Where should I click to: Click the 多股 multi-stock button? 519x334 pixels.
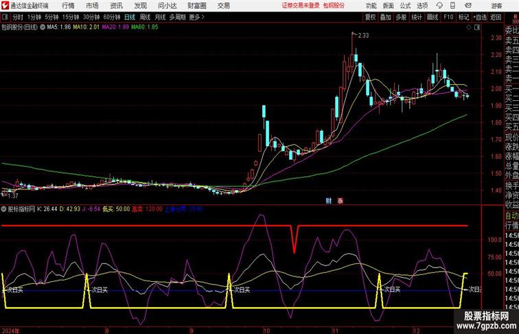tap(401, 17)
